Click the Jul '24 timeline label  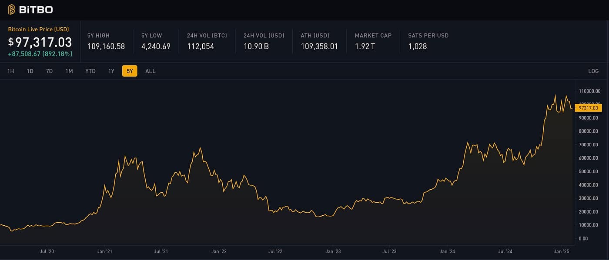click(x=505, y=251)
